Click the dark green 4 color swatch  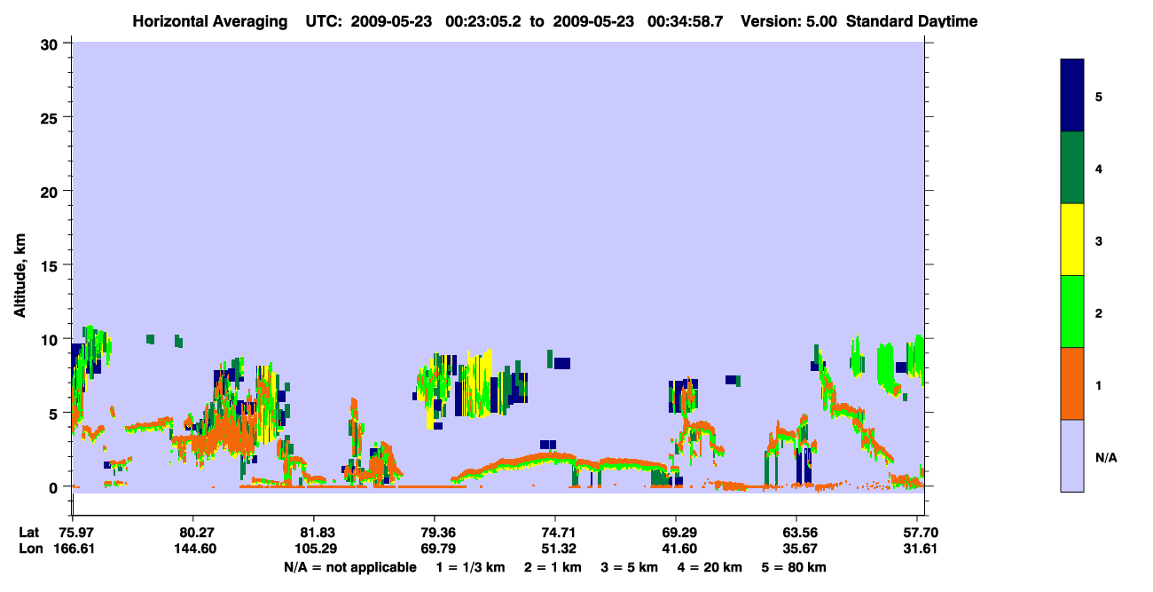[1072, 168]
